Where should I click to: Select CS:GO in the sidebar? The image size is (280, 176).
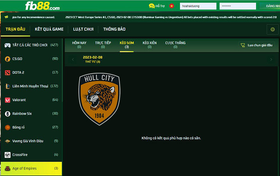32,59
